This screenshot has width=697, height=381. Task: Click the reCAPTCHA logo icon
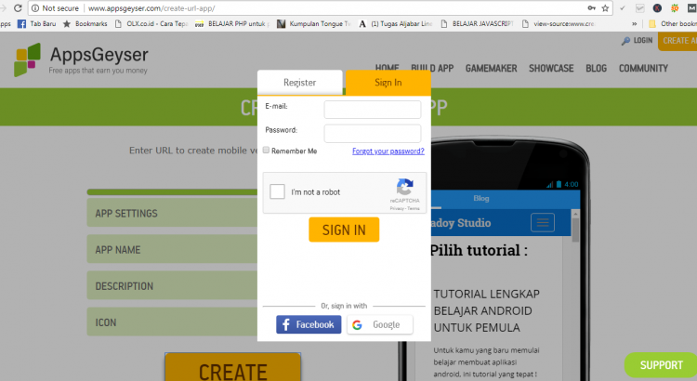[x=404, y=187]
